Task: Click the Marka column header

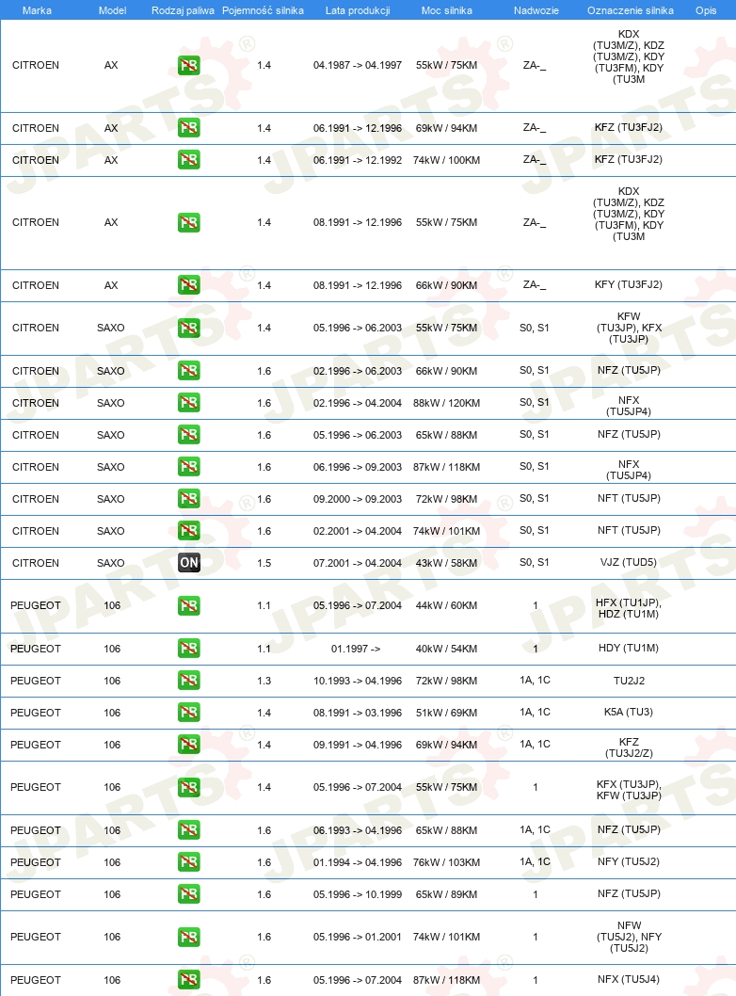Action: click(37, 10)
